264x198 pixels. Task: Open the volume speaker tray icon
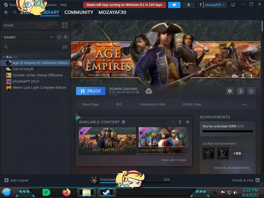pyautogui.click(x=235, y=192)
